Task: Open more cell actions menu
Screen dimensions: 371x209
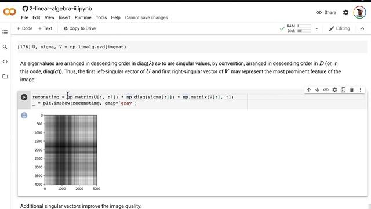Action: [x=361, y=90]
